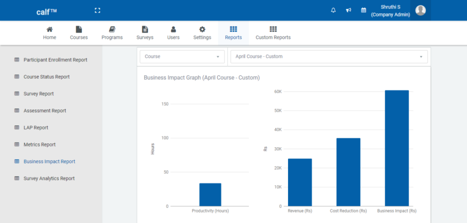This screenshot has width=467, height=223.
Task: Click the notification bell icon
Action: (x=333, y=10)
